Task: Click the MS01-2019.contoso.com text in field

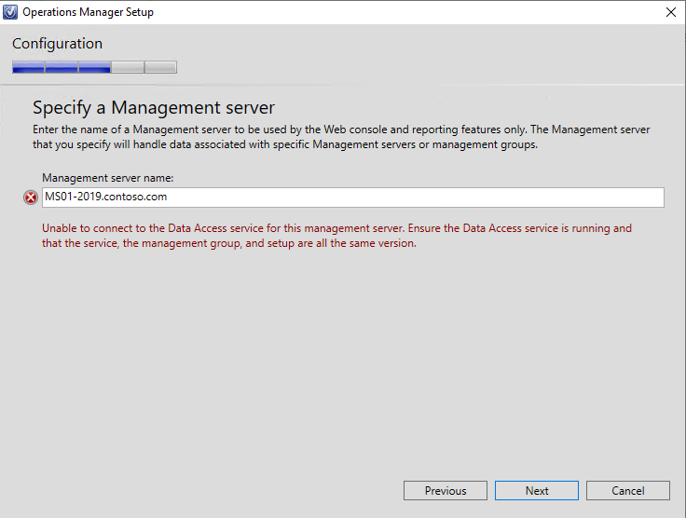Action: (x=106, y=197)
